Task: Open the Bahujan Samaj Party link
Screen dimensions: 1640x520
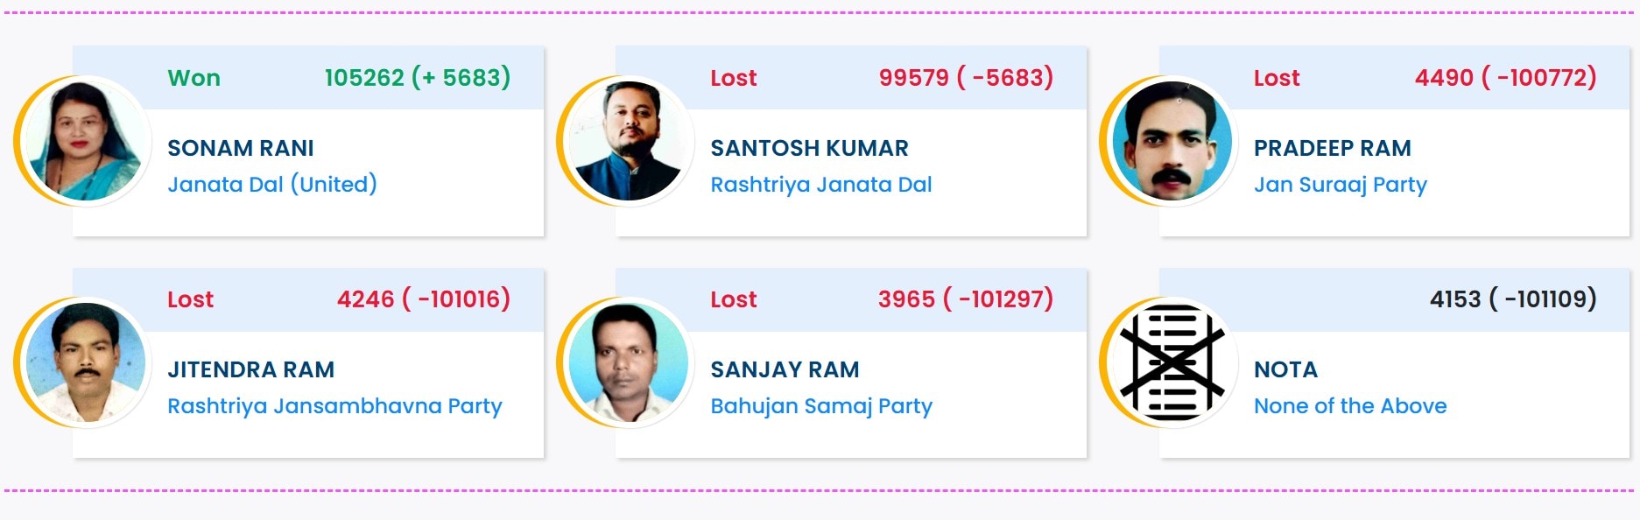Action: 820,406
